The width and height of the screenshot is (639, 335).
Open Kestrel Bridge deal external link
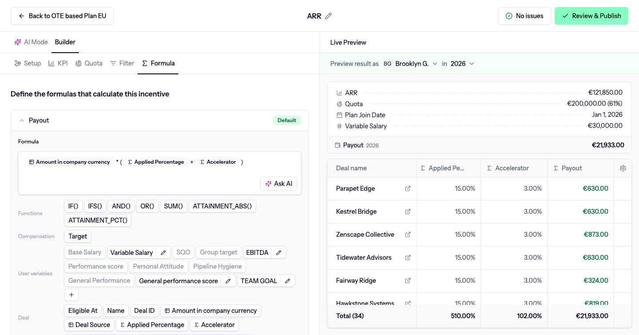[408, 212]
